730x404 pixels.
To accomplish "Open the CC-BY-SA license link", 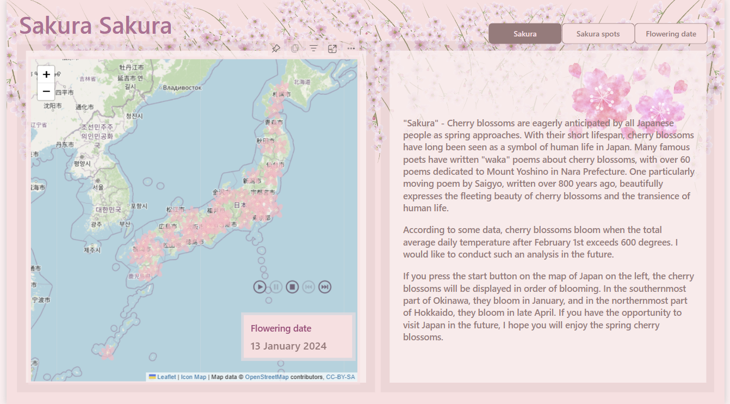I will (x=340, y=377).
